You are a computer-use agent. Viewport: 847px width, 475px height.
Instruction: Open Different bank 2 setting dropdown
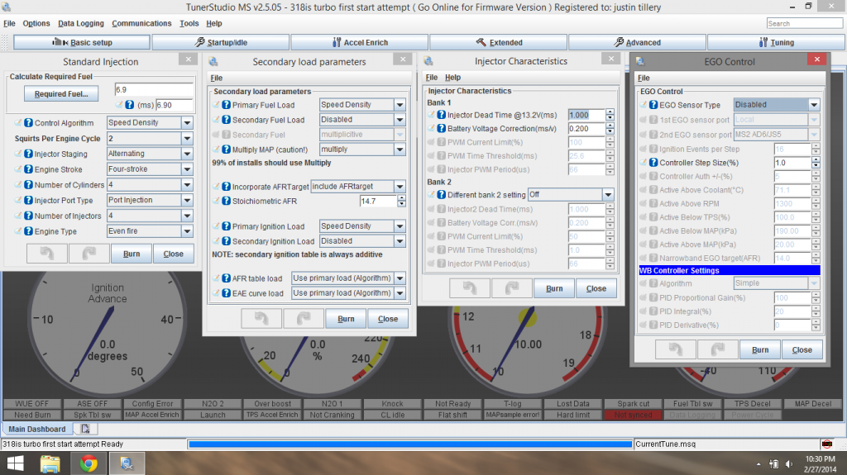tap(608, 194)
